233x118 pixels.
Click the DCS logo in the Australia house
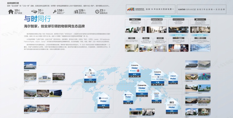click(x=172, y=103)
